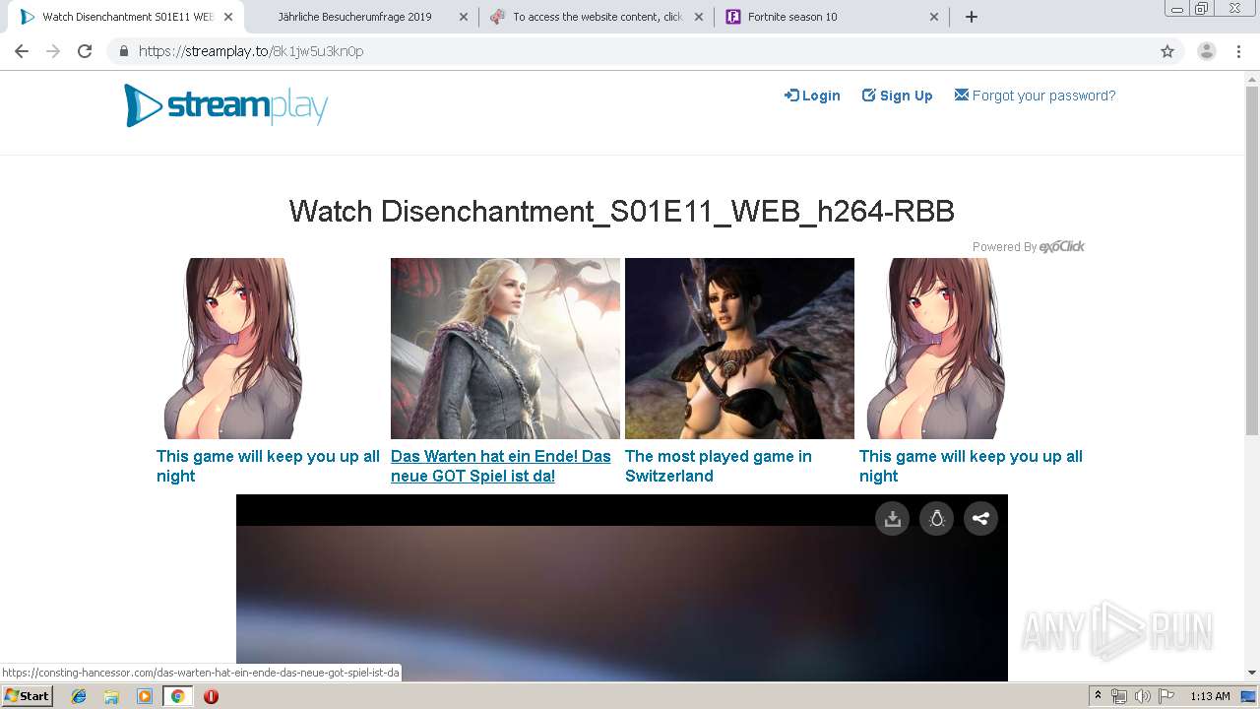The width and height of the screenshot is (1260, 709).
Task: Select the Watch Disenchantment S01E11 tab
Action: coord(123,17)
